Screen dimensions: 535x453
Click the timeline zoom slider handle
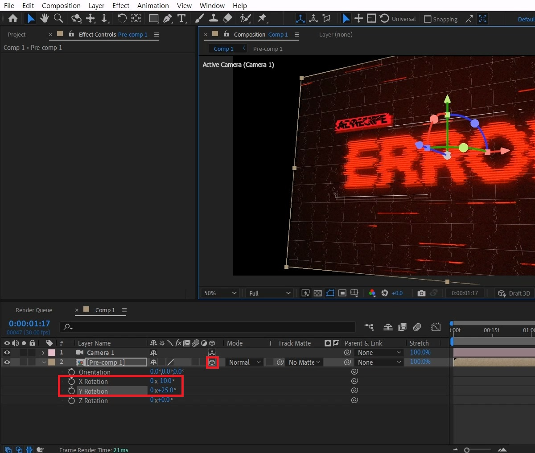pyautogui.click(x=467, y=450)
